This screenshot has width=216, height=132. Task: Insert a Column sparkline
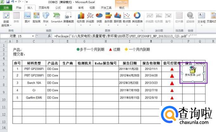[x=159, y=18]
